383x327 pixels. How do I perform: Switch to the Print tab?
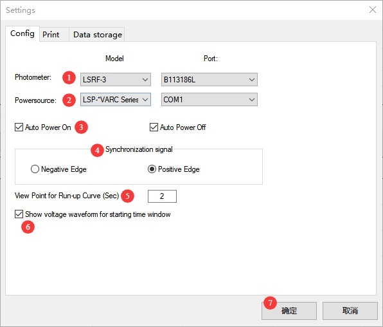point(51,35)
